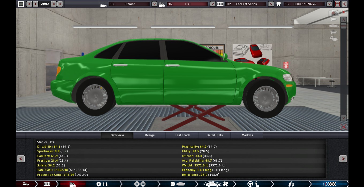The width and height of the screenshot is (364, 187).
Task: Open the engine step in bottom bar
Action: (x=47, y=184)
